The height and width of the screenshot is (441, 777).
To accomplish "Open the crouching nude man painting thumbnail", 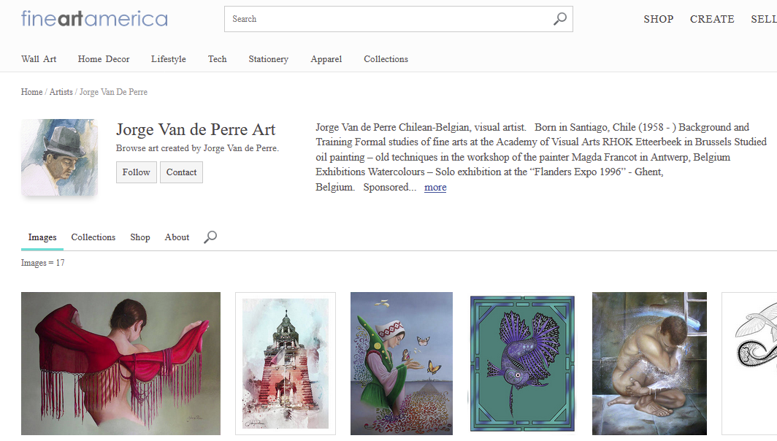I will coord(649,364).
